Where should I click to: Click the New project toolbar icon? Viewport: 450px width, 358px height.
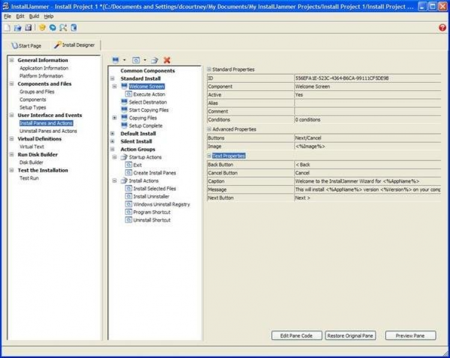pos(7,28)
